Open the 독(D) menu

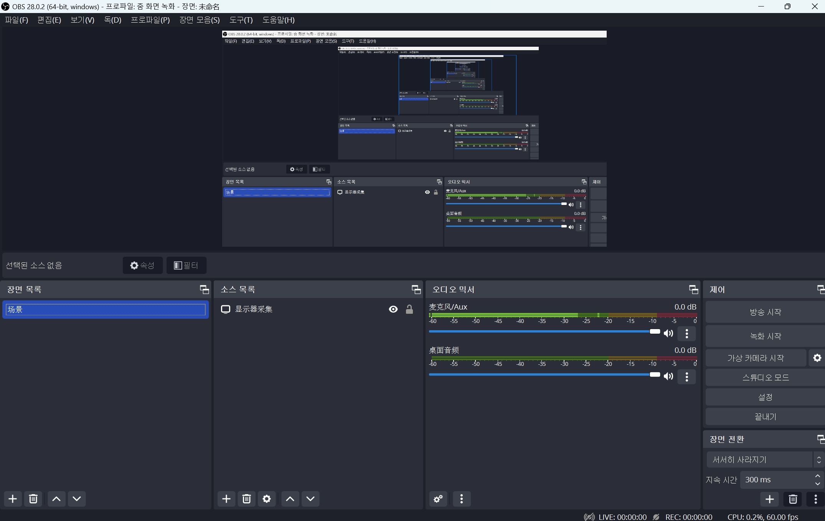point(113,20)
